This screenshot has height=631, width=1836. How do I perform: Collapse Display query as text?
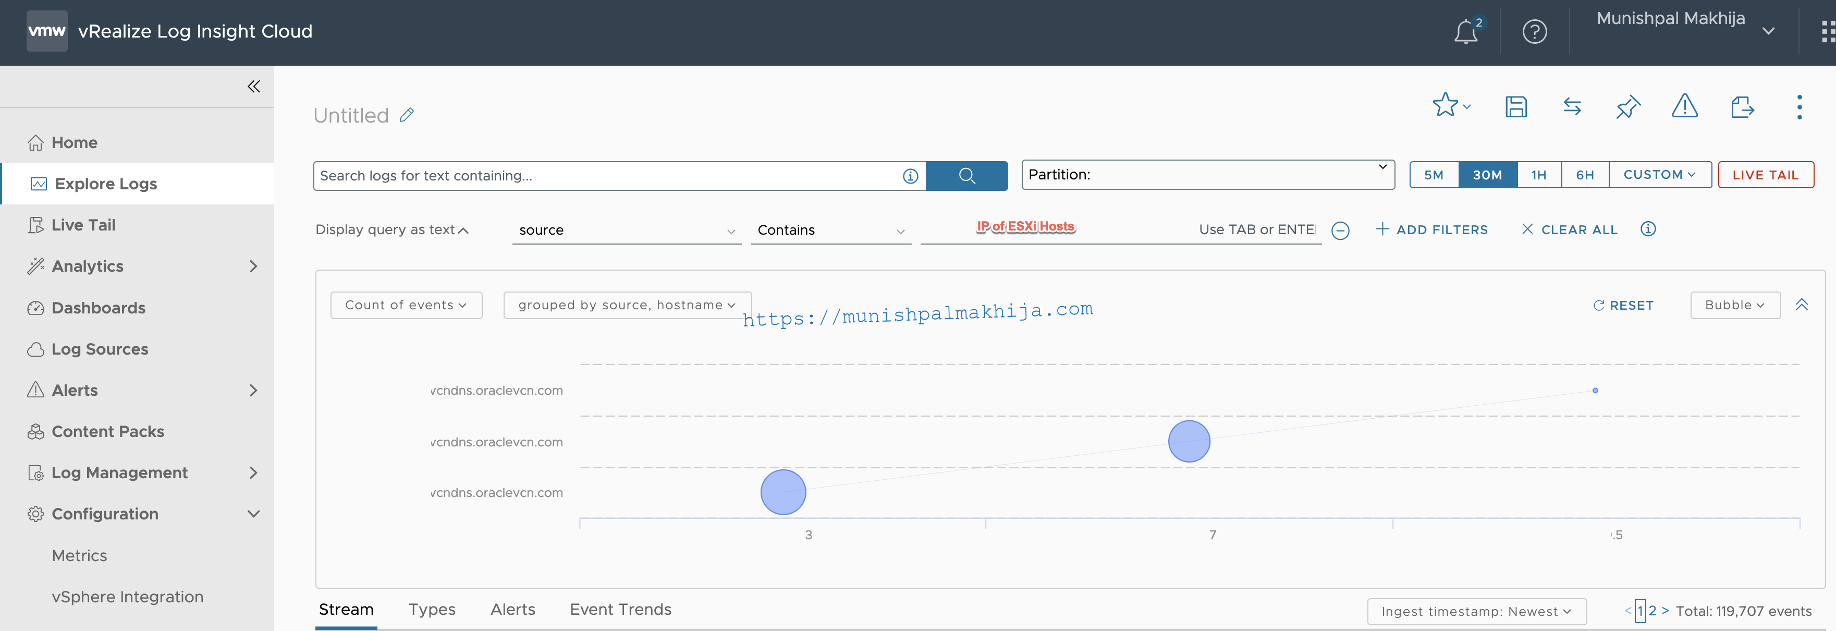tap(392, 229)
